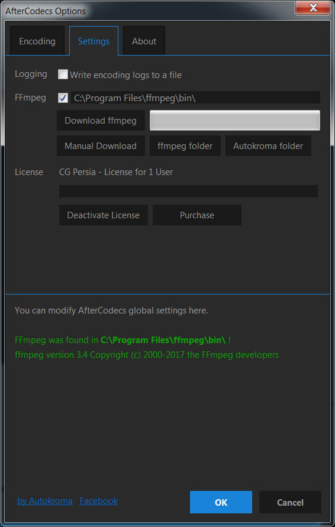Open the About tab
Screen dimensions: 335x527
(144, 41)
